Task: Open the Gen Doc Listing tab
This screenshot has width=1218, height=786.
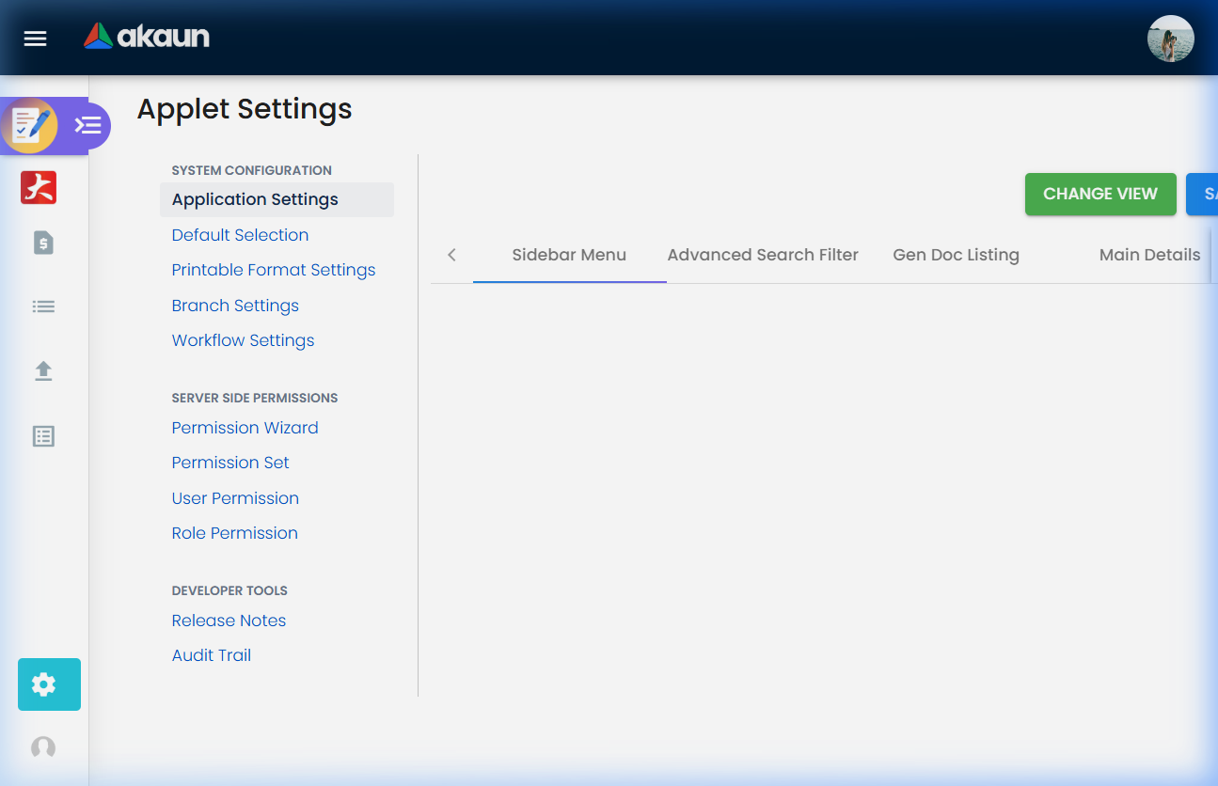Action: (x=956, y=254)
